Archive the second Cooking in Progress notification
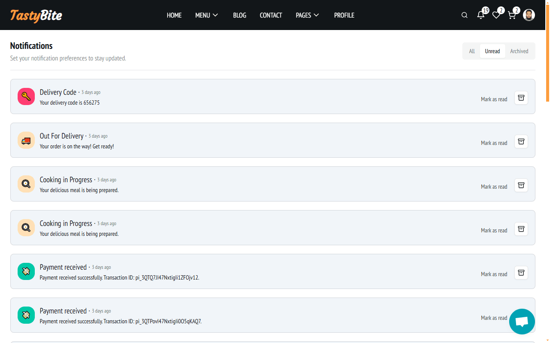The width and height of the screenshot is (550, 343). click(521, 229)
